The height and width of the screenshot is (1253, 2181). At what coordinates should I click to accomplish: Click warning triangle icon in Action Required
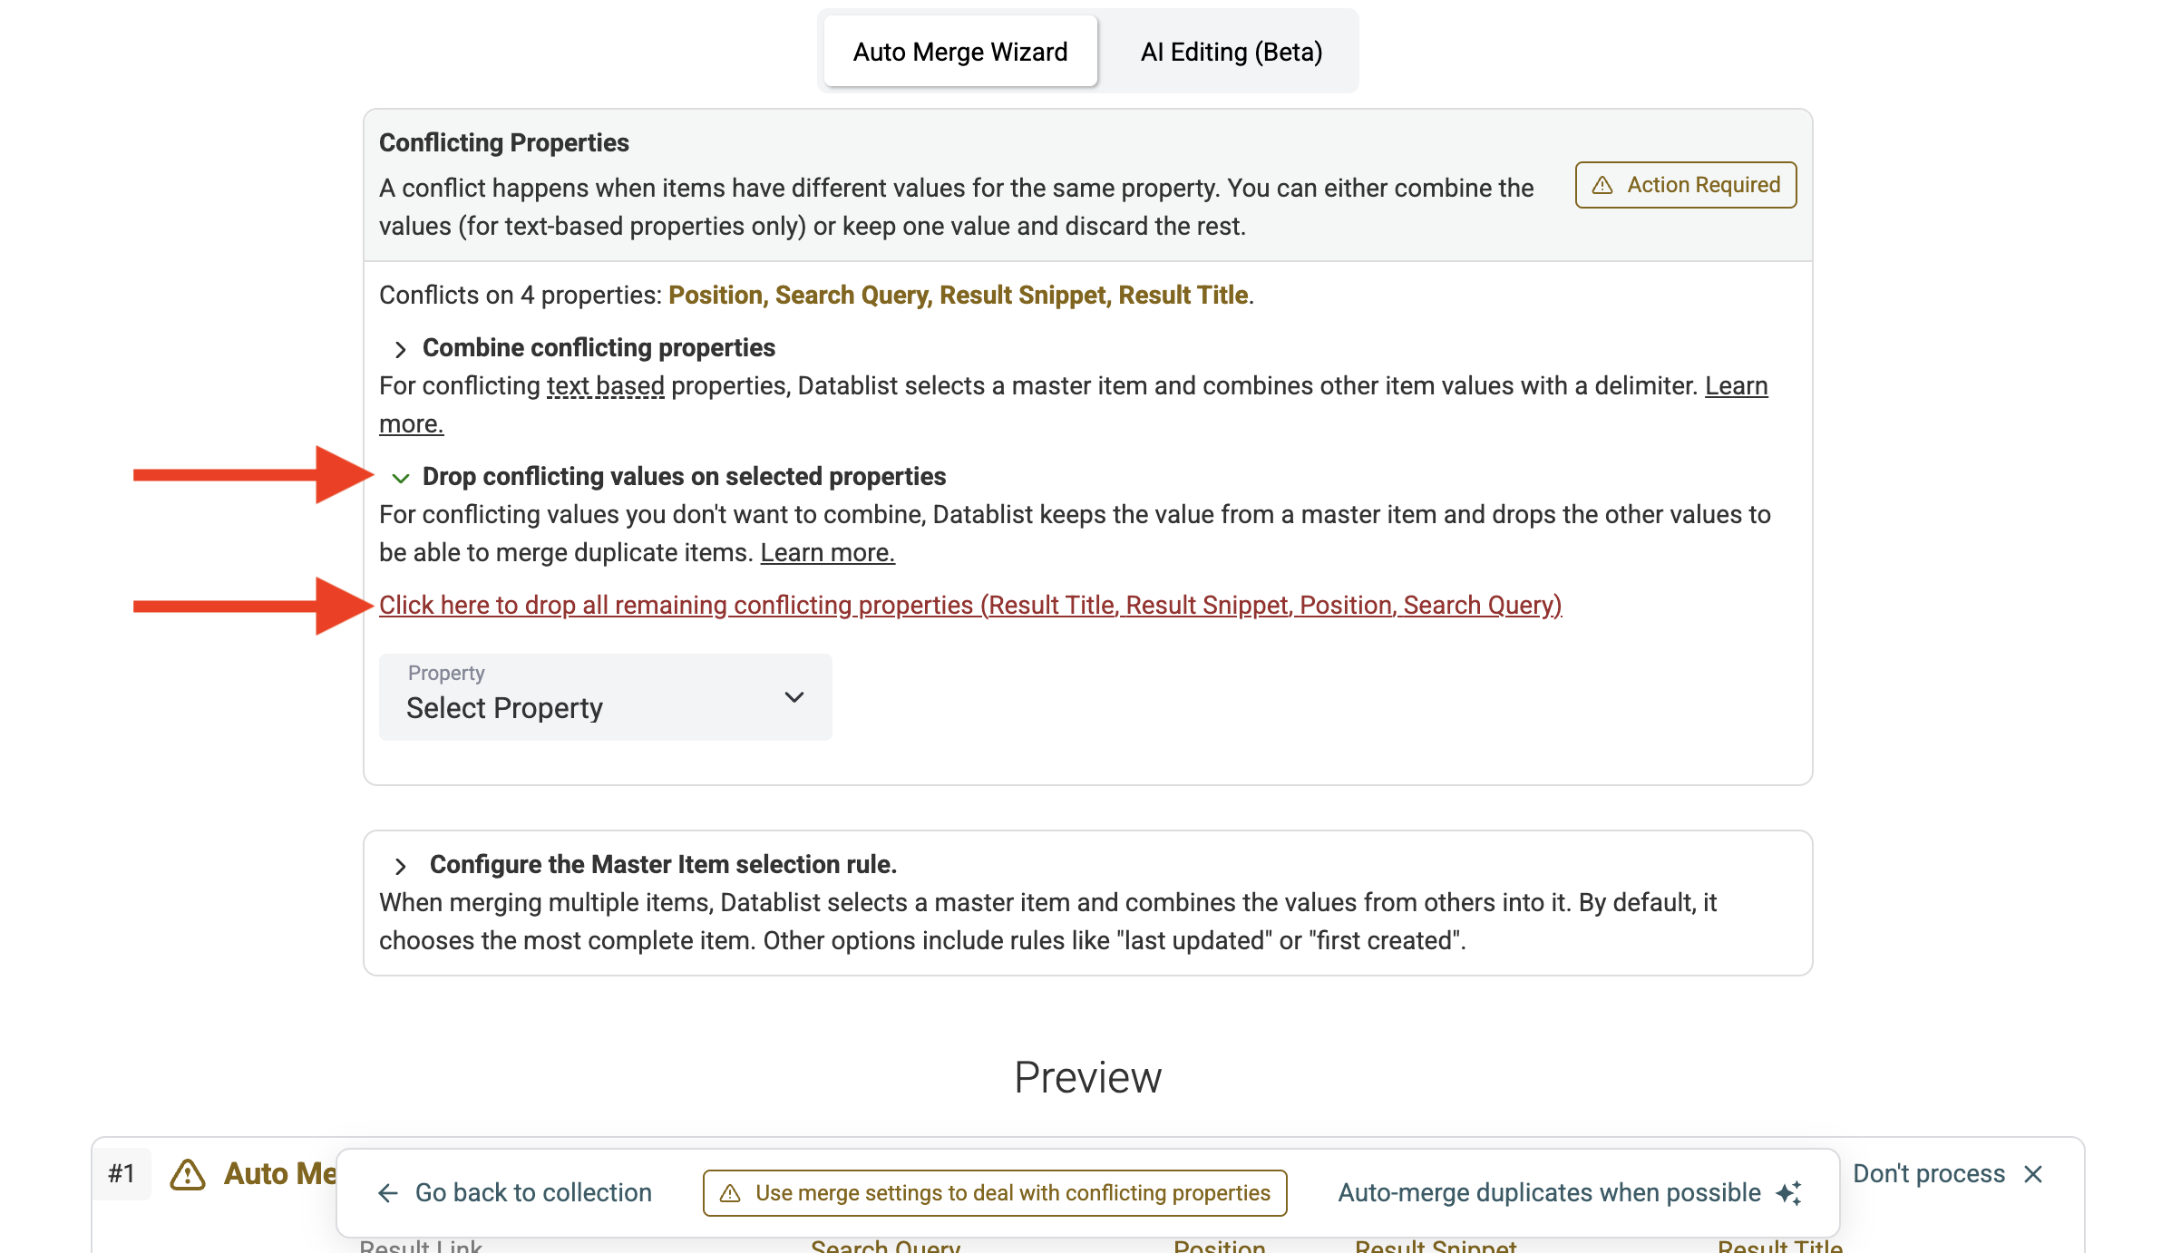[1602, 185]
